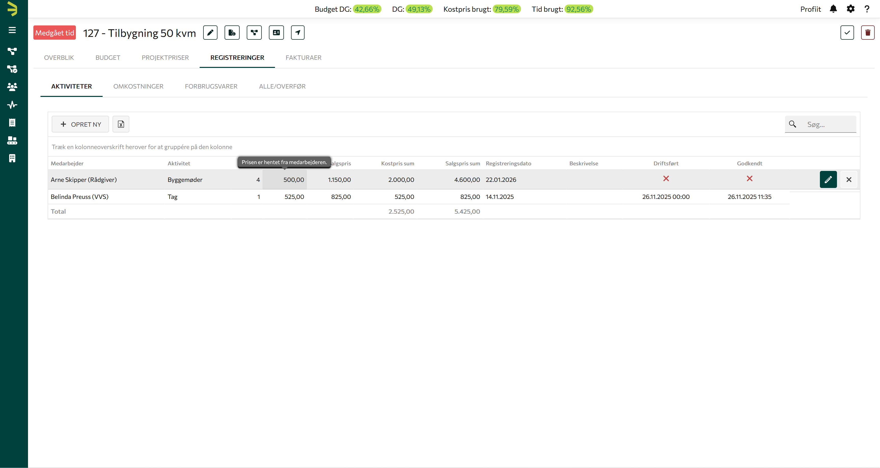Toggle the sidebar hamburger menu

[x=12, y=30]
